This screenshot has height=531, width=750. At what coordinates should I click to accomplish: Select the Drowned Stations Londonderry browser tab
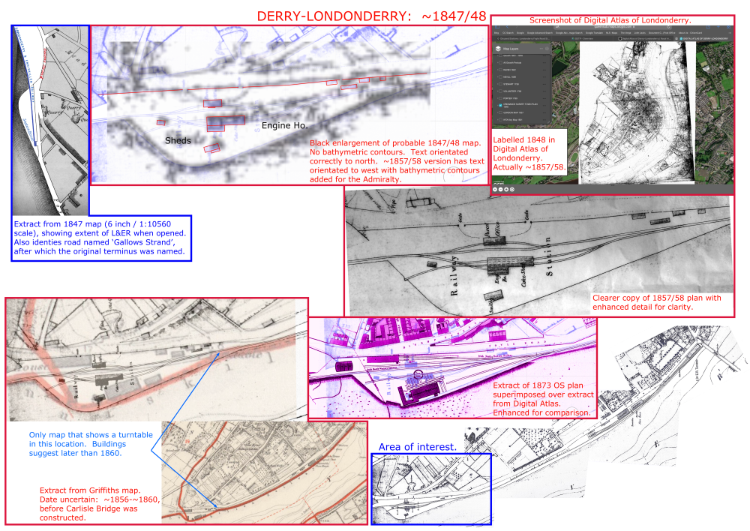tap(523, 38)
